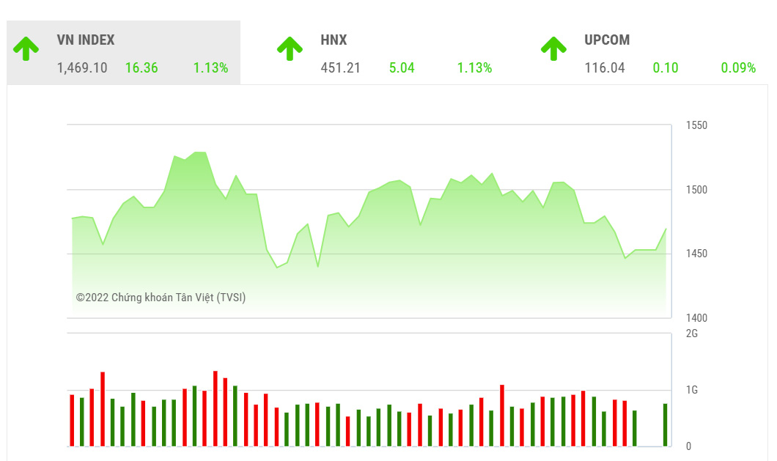Image resolution: width=777 pixels, height=461 pixels.
Task: Click the VN Index value 1,469.10
Action: point(82,68)
